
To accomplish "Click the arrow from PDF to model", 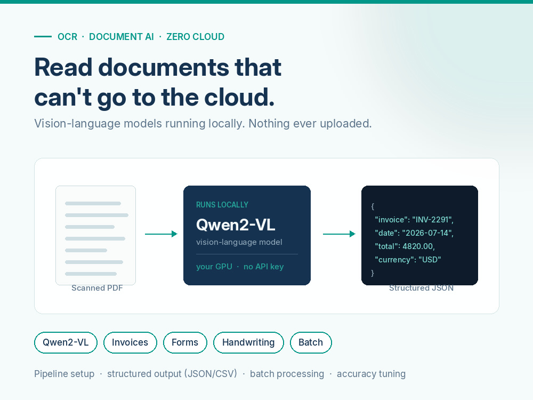I will point(161,234).
